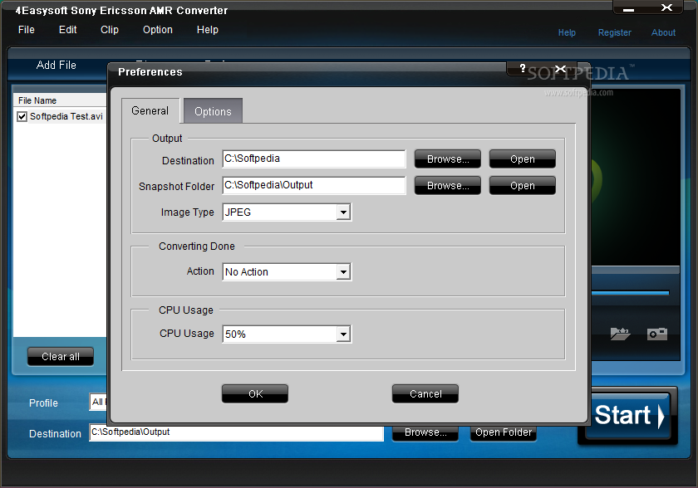698x488 pixels.
Task: Open the Clip menu
Action: [110, 30]
